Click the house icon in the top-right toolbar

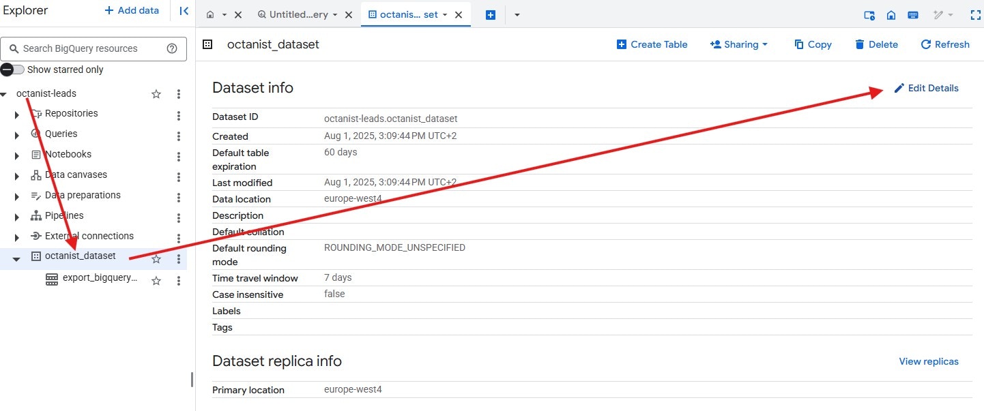click(x=891, y=15)
